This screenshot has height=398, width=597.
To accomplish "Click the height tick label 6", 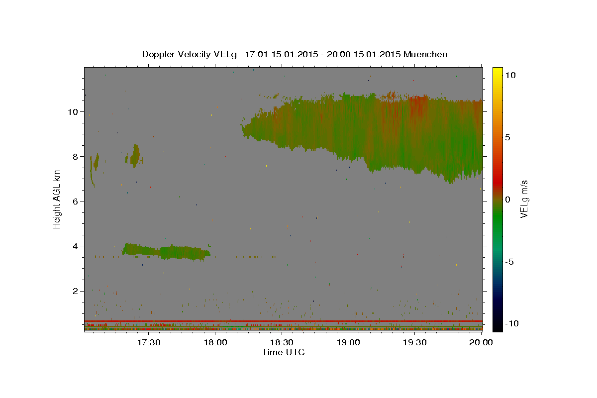I will pos(77,201).
